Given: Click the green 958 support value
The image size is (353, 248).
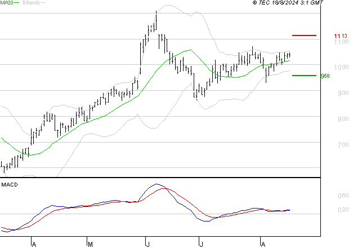Looking at the screenshot, I should click(325, 76).
